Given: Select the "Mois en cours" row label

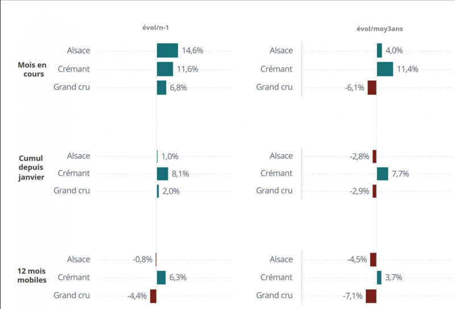Looking at the screenshot, I should point(31,69).
